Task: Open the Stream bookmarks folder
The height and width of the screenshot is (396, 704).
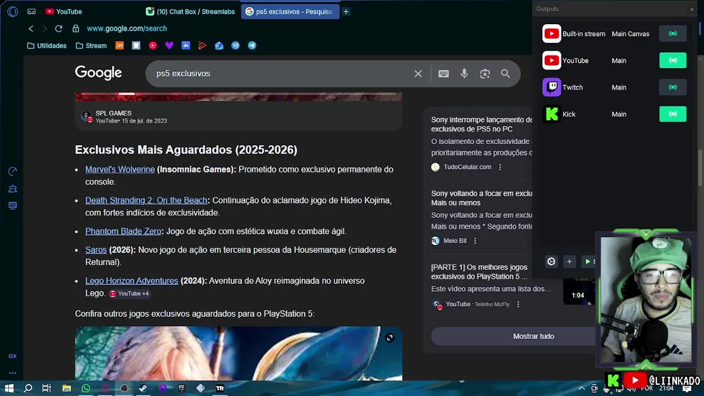Action: [91, 46]
